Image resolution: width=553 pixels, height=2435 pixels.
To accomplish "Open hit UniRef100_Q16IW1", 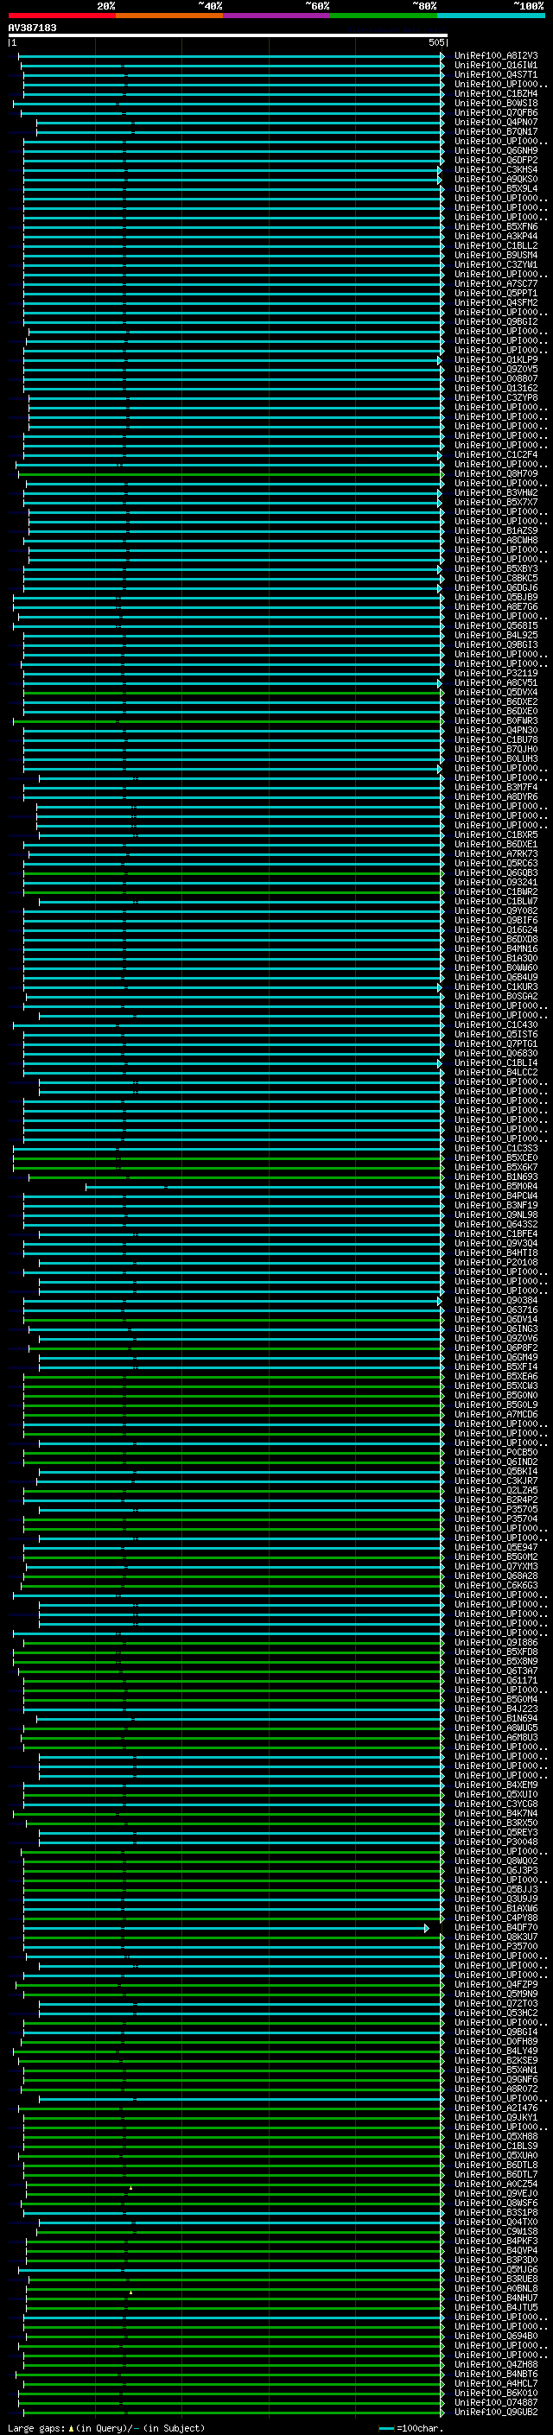I will click(x=496, y=66).
